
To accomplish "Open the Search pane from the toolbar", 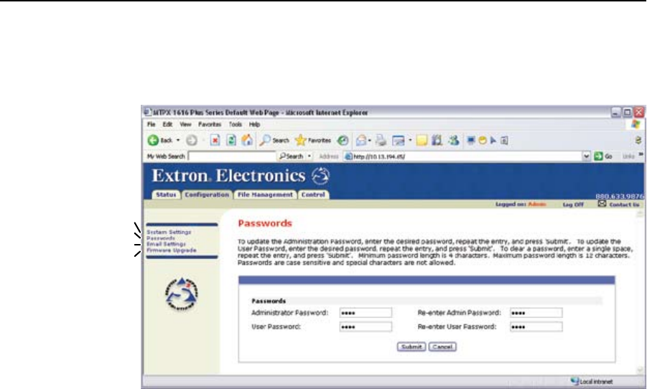I will (274, 140).
